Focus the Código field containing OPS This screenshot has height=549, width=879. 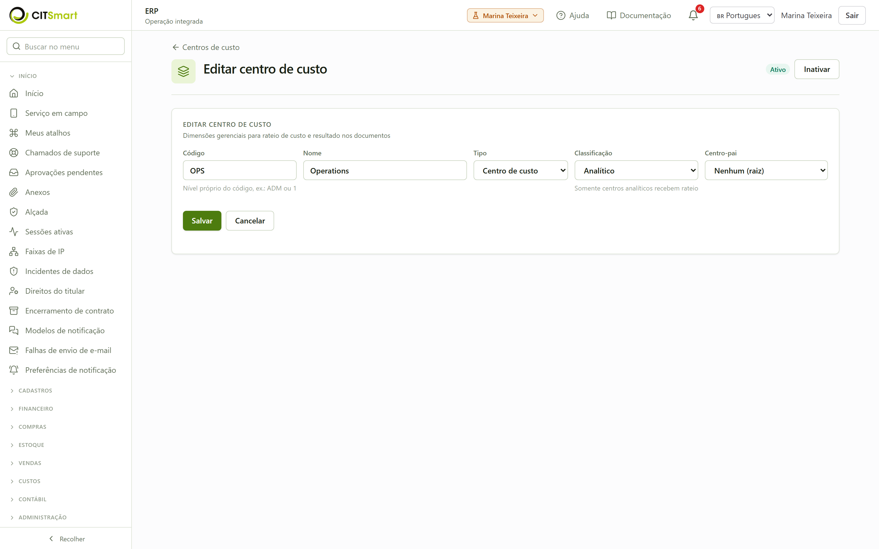[239, 170]
